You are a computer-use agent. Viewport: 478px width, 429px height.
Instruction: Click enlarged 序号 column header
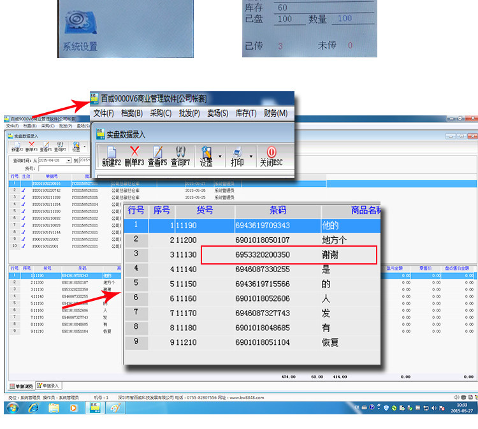[162, 210]
